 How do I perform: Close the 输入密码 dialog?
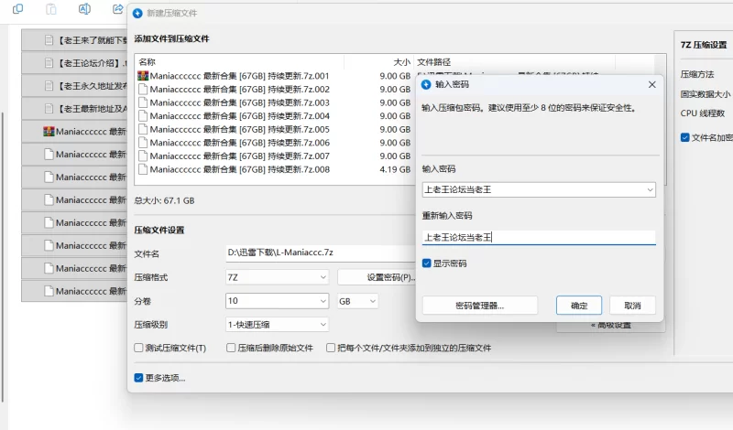652,84
